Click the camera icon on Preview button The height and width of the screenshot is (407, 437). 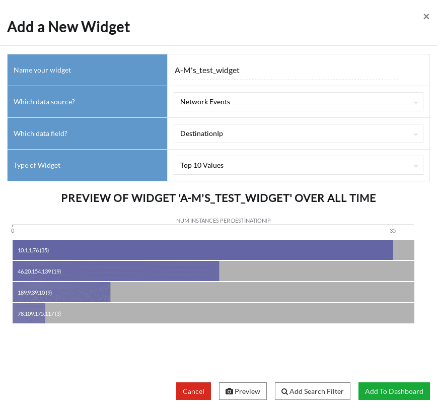(229, 391)
